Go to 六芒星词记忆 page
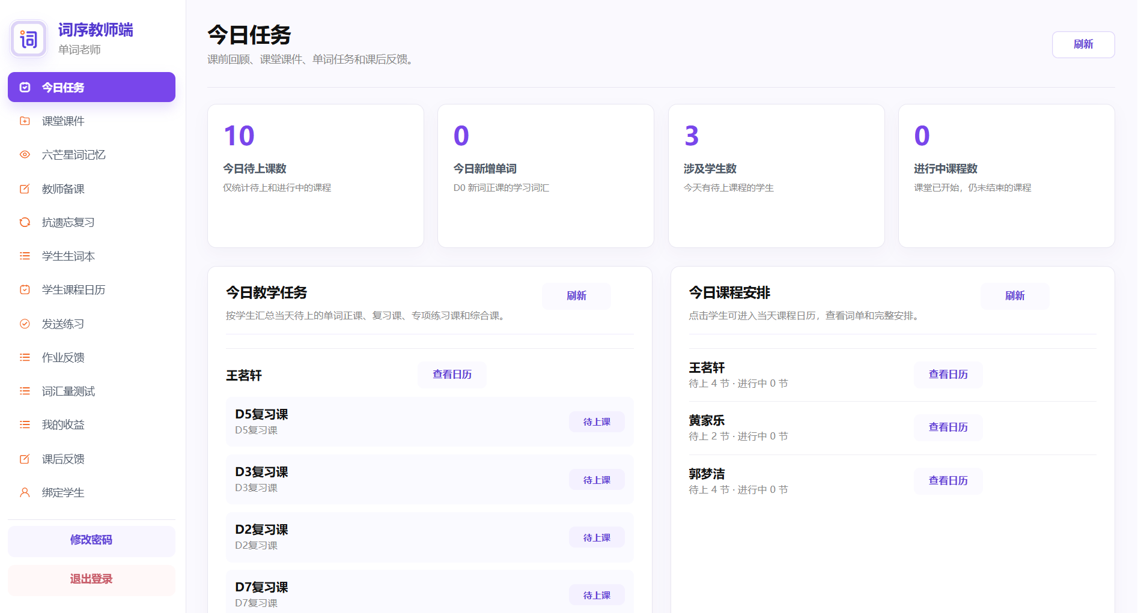The width and height of the screenshot is (1138, 613). tap(91, 154)
